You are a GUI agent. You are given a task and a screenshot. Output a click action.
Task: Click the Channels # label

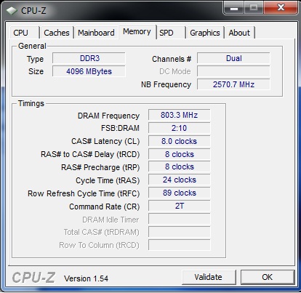pos(172,59)
